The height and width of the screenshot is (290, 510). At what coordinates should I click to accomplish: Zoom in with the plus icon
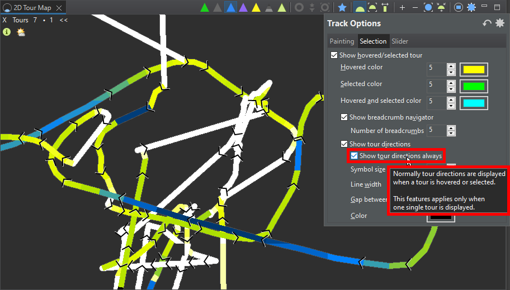pyautogui.click(x=402, y=7)
